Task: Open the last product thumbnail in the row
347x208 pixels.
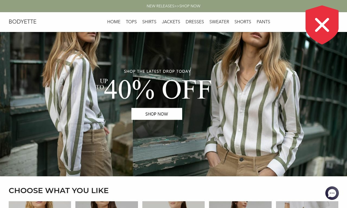Action: [x=307, y=204]
